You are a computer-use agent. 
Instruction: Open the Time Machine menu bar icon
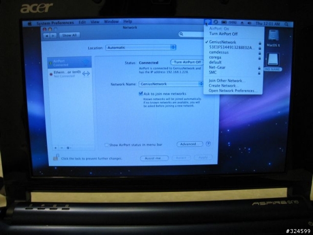(x=216, y=22)
